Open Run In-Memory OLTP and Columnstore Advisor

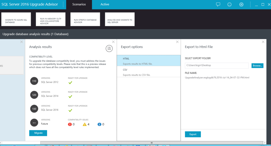pos(51,19)
